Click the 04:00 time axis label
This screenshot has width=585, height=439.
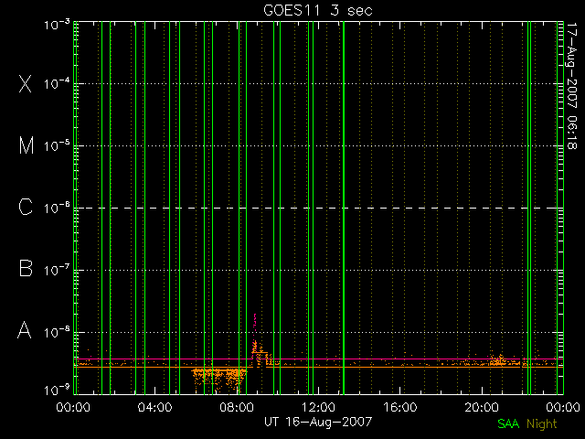click(x=154, y=407)
